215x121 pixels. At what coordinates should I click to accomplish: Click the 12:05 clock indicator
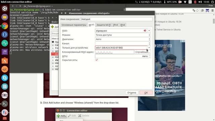click(206, 2)
